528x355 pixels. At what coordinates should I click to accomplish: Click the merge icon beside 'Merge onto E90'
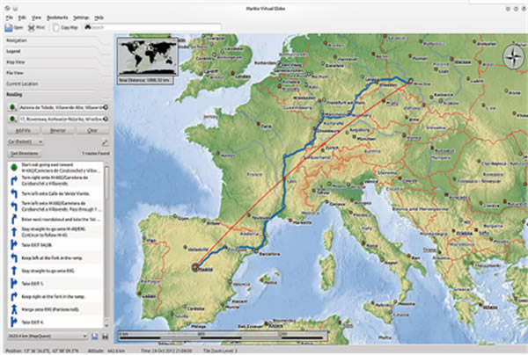point(14,309)
